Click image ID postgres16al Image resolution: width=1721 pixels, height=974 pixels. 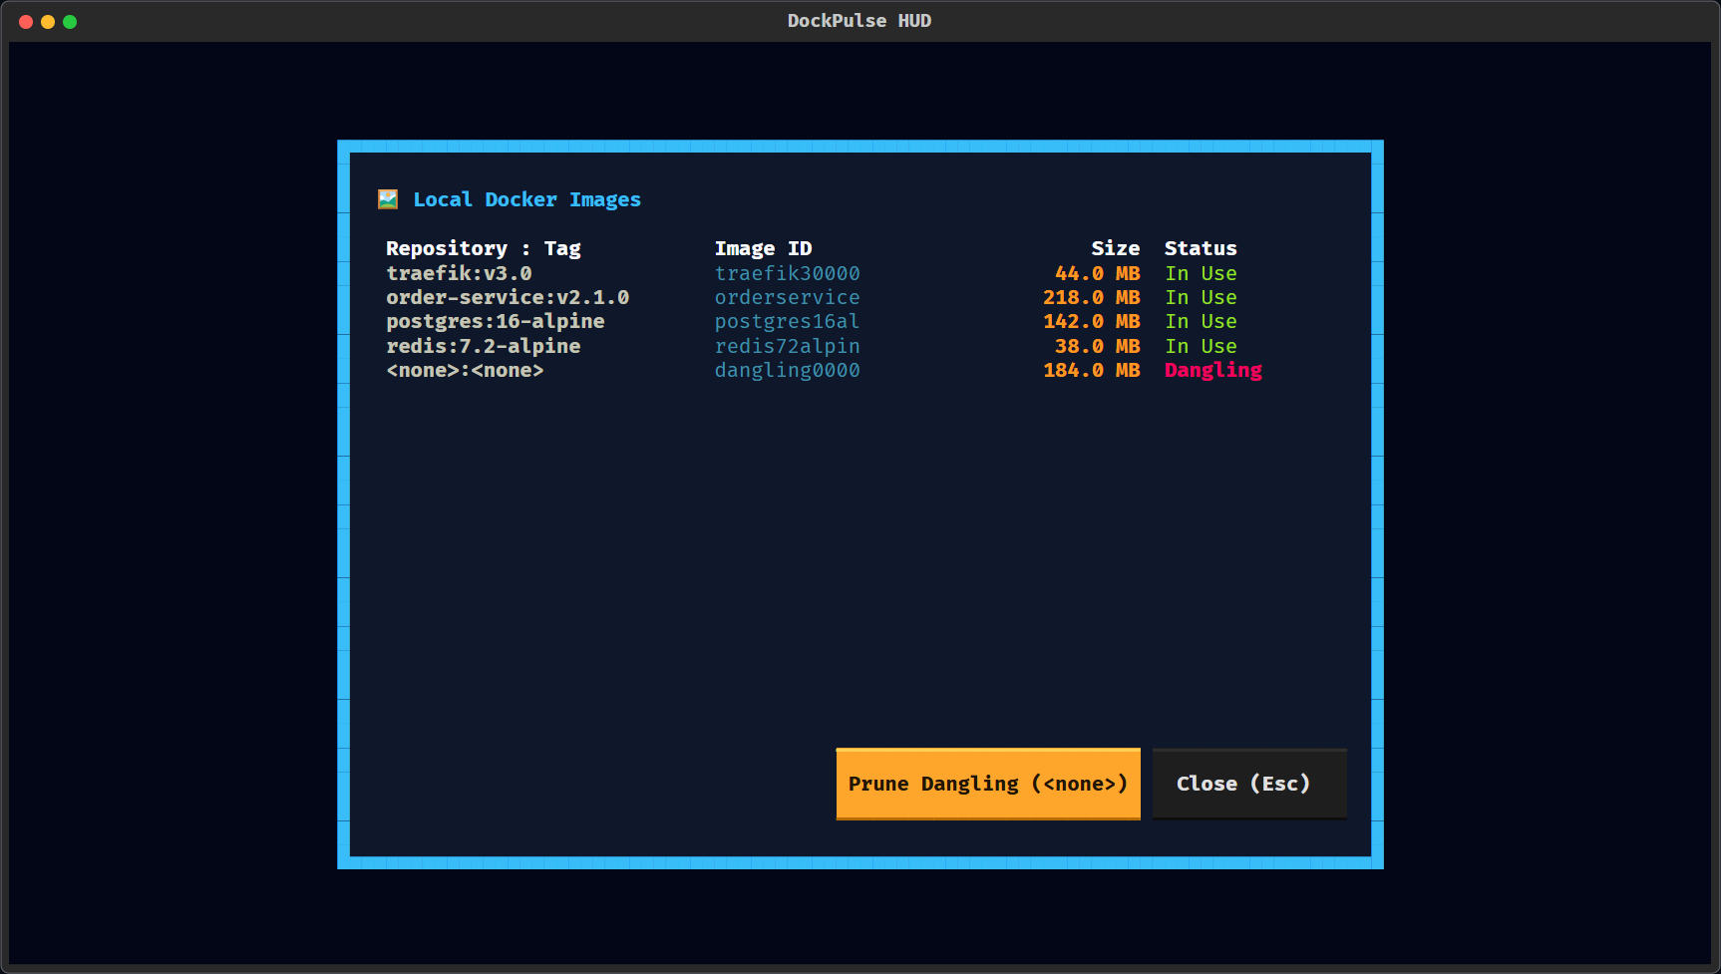(788, 321)
